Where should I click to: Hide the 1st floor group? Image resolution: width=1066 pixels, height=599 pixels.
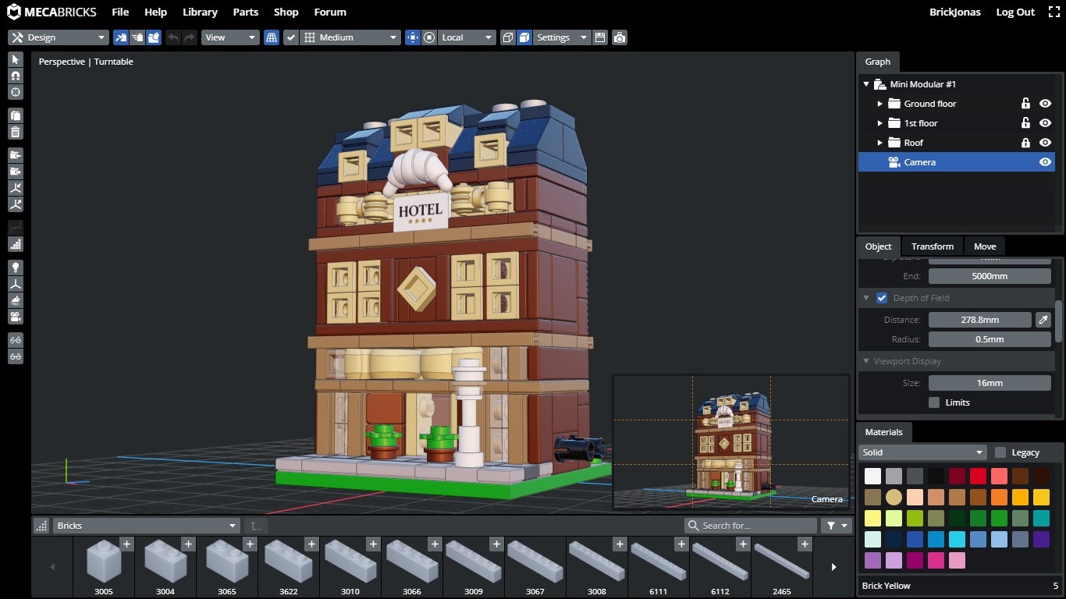point(1045,123)
